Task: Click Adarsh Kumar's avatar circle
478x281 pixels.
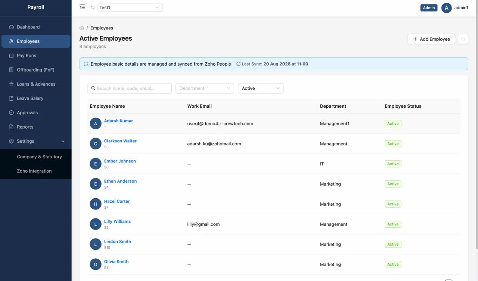Action: click(96, 124)
